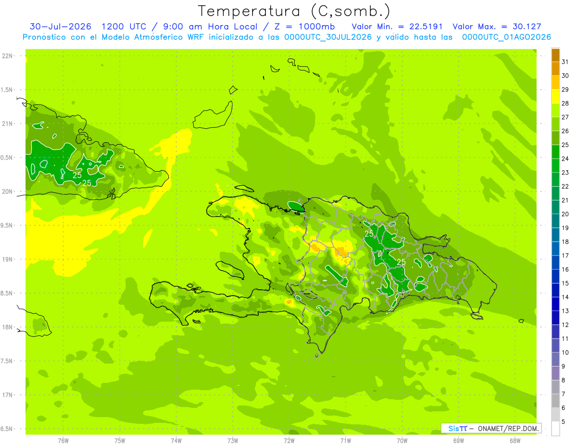Click the '70W' longitude label
The width and height of the screenshot is (578, 447).
pos(402,441)
